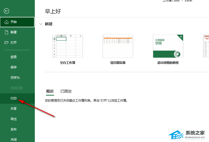
Task: Click the partially visible red template thumbnail
Action: (x=206, y=46)
